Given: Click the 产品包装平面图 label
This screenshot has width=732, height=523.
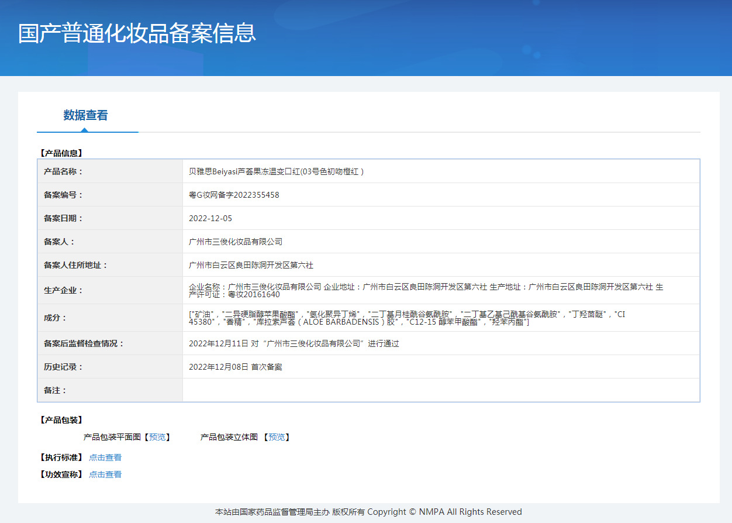Looking at the screenshot, I should (x=112, y=437).
